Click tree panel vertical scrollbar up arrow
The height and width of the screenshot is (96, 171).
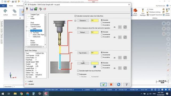45,15
